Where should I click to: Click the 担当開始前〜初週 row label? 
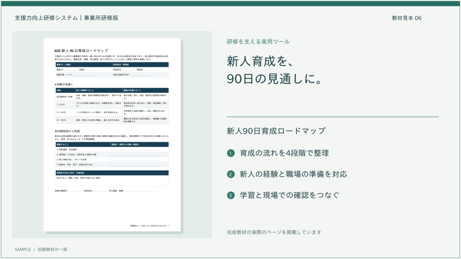[64, 96]
